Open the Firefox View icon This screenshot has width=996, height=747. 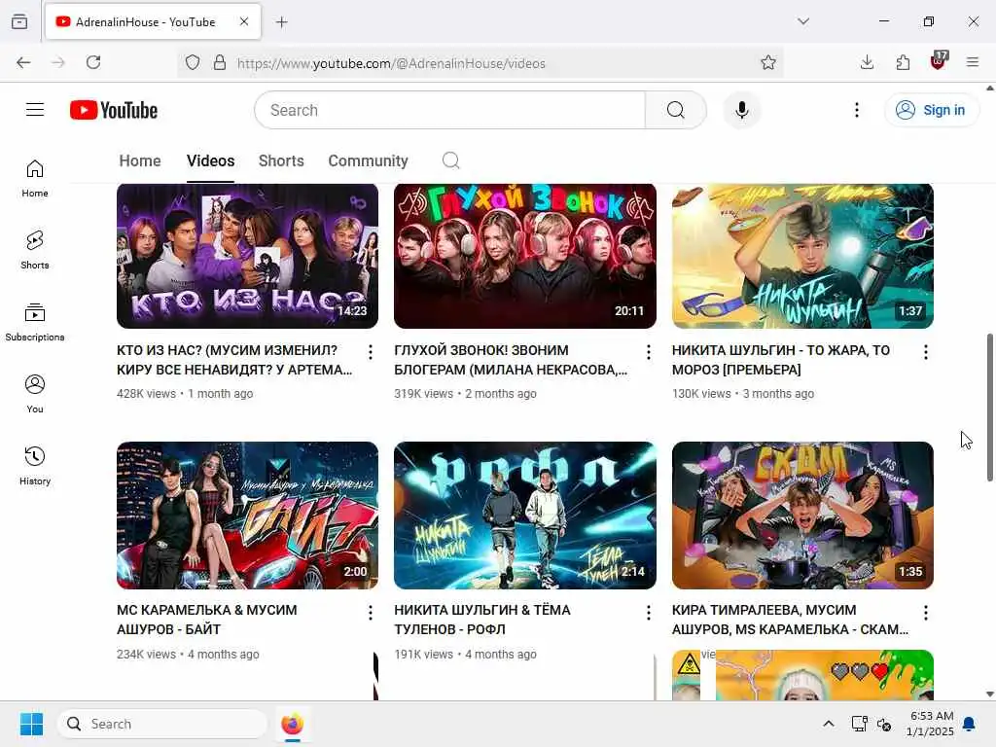(x=19, y=21)
